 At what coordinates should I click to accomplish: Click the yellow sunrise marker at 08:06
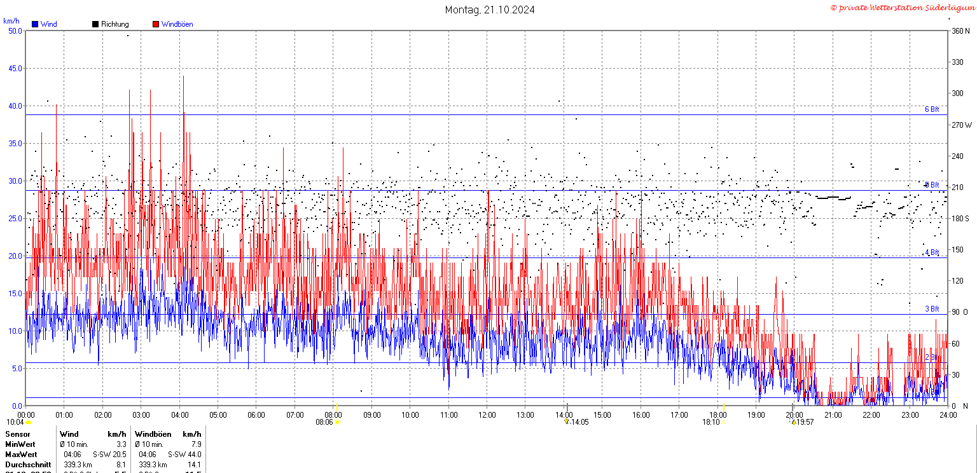(x=337, y=422)
